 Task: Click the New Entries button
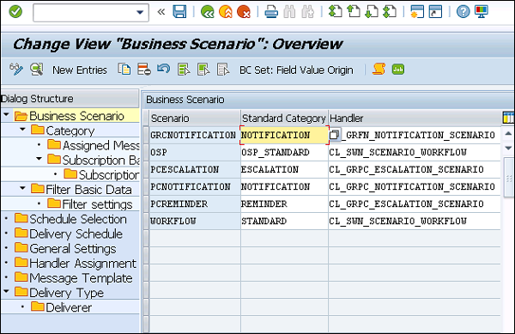click(80, 70)
